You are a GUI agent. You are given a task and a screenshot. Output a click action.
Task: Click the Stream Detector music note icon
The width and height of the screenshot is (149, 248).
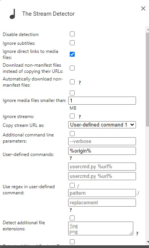tap(13, 14)
